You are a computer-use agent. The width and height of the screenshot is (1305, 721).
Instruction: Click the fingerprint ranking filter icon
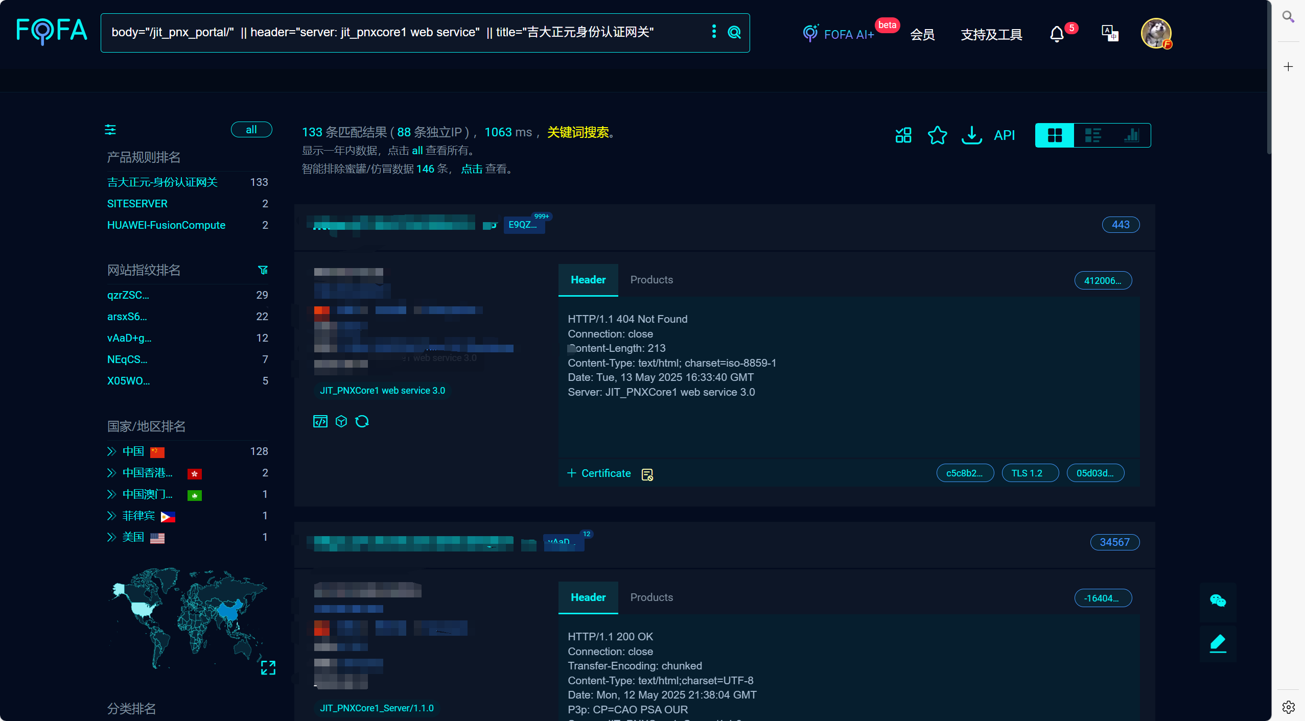(x=263, y=270)
